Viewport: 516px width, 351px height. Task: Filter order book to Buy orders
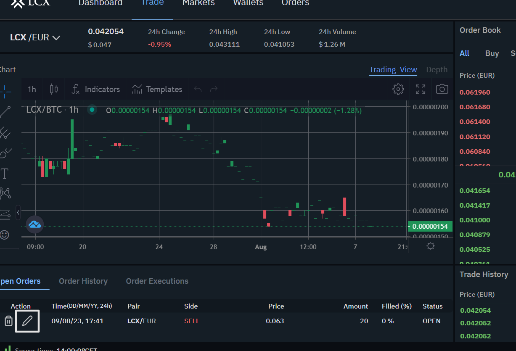[x=492, y=53]
